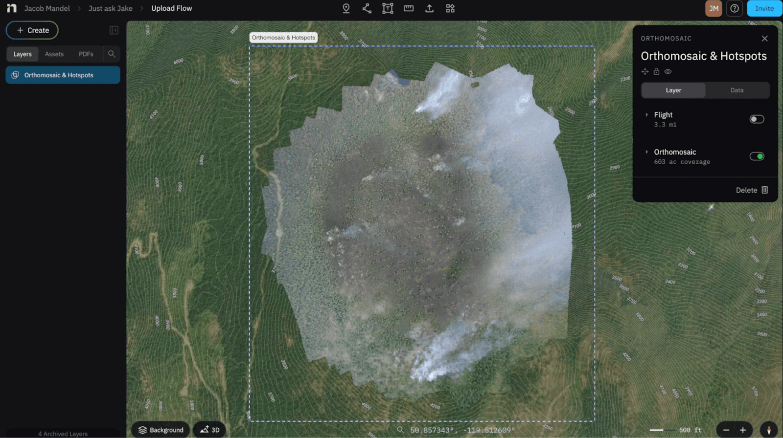Click the 603 ac coverage text

pos(682,162)
